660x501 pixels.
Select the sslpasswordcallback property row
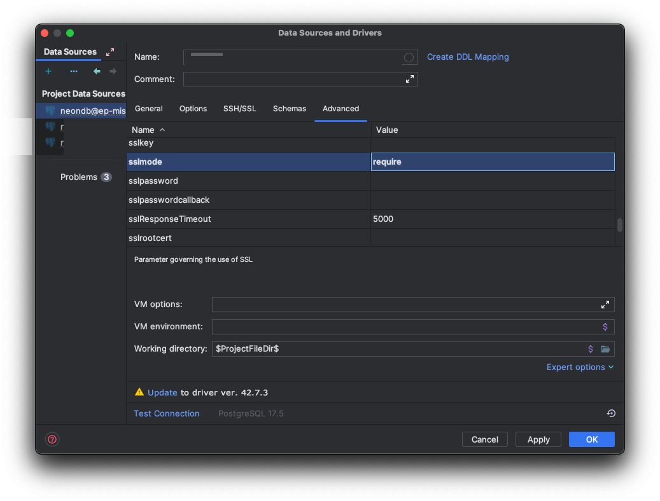point(371,200)
